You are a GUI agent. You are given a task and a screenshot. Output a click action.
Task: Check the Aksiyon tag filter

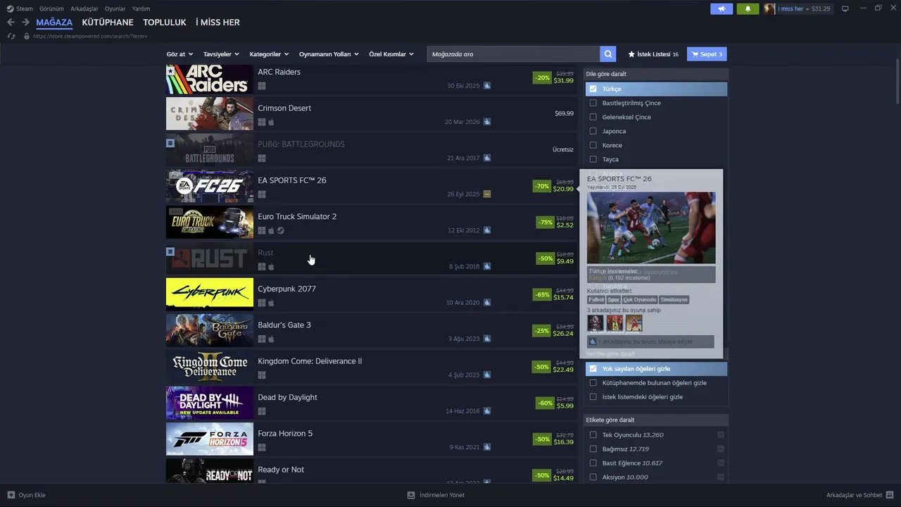[x=593, y=477]
